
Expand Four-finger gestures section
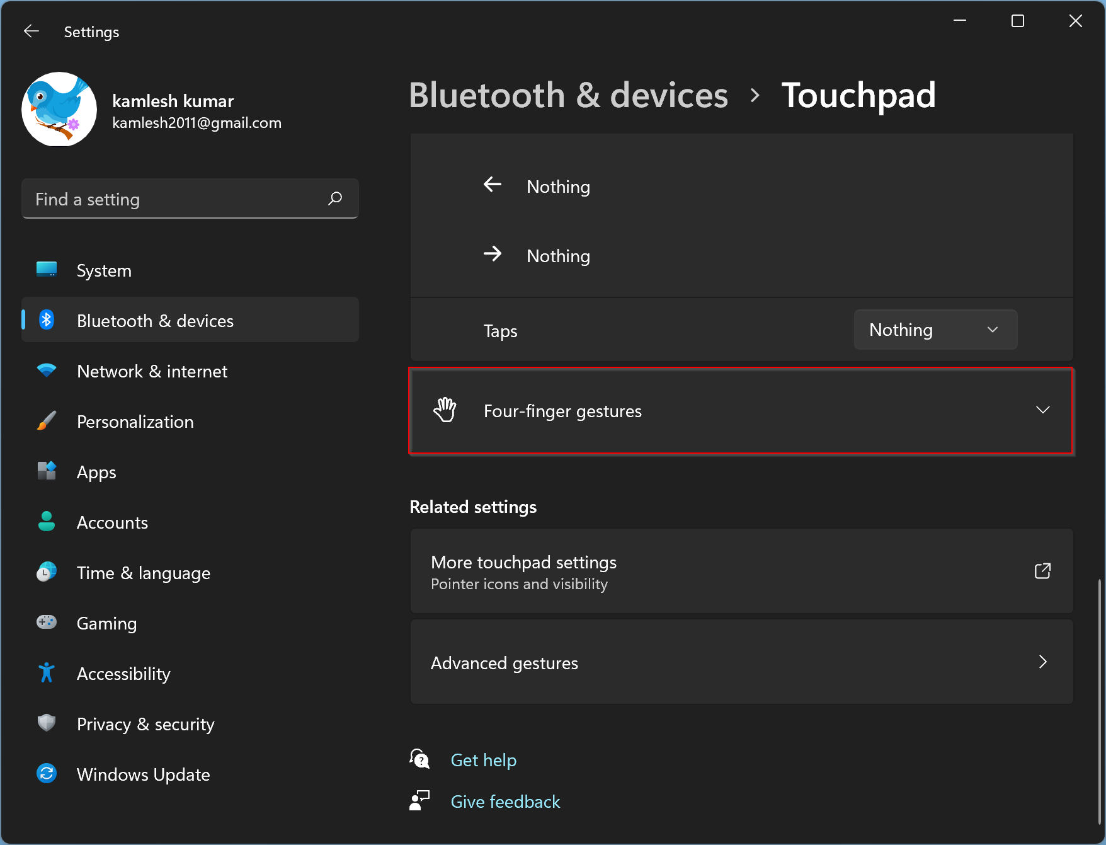[x=741, y=411]
